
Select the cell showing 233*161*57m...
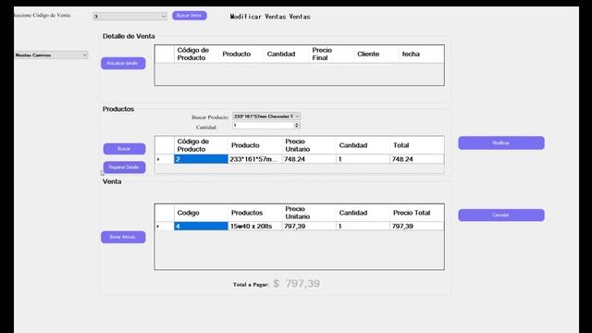point(255,159)
